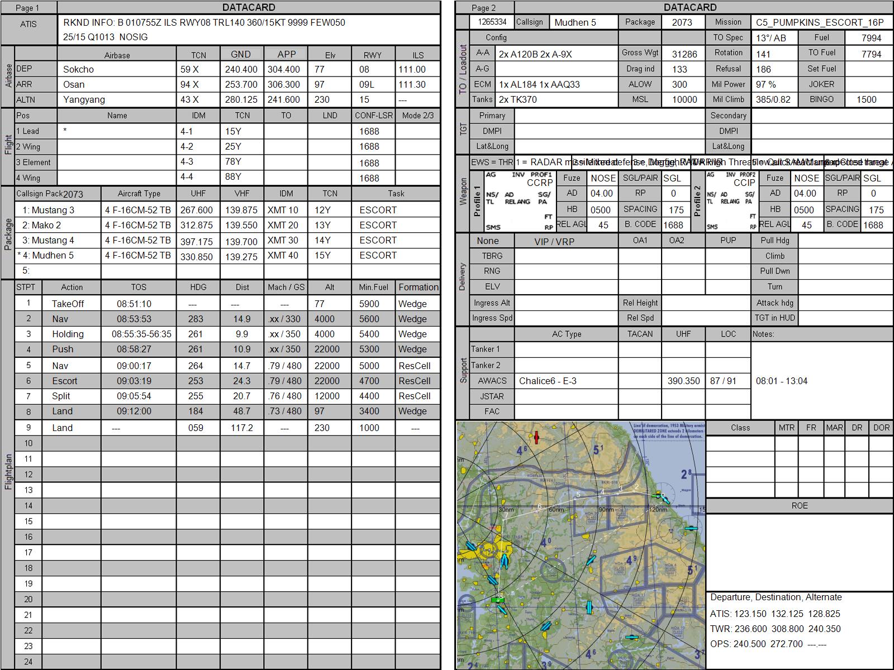Select the Mission field C5_PUMPKINS_ESCORT_16P
This screenshot has width=894, height=670.
coord(819,22)
